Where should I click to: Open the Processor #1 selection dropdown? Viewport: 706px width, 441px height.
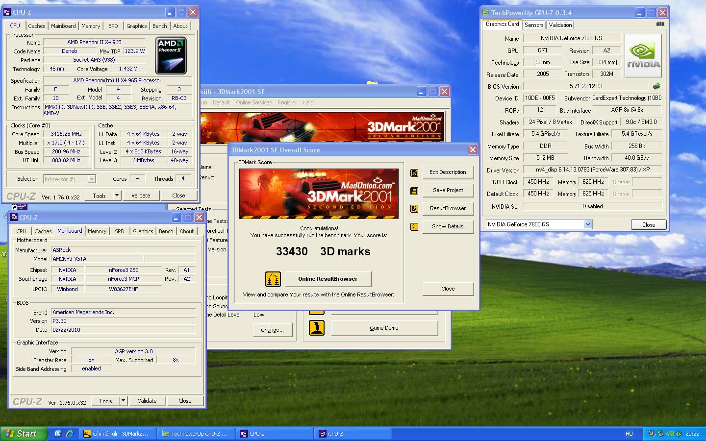(x=91, y=179)
